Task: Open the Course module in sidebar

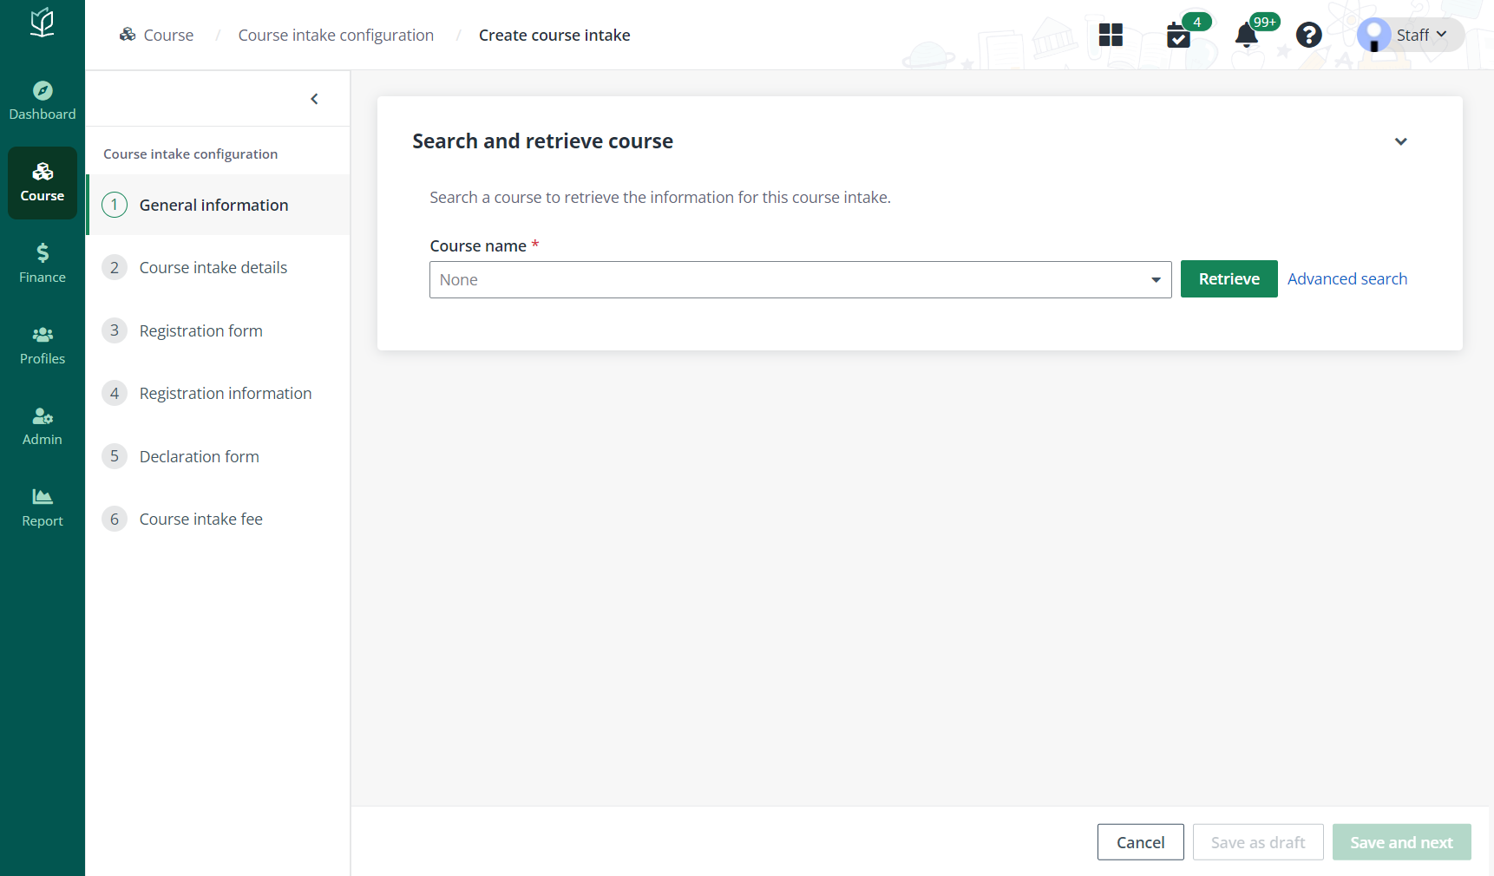Action: (x=43, y=183)
